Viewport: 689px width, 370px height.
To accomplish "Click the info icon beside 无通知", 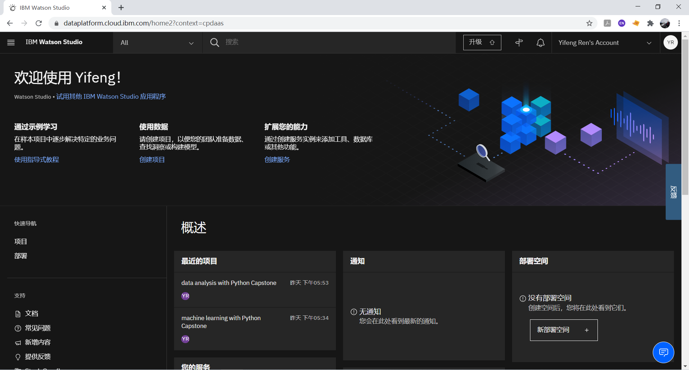I will (x=354, y=312).
